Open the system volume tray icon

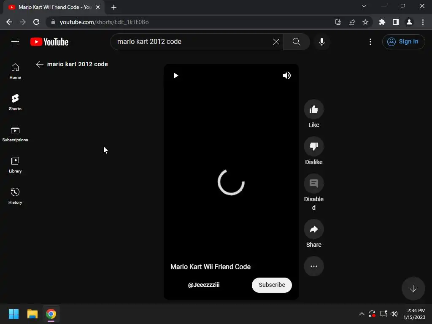click(394, 314)
